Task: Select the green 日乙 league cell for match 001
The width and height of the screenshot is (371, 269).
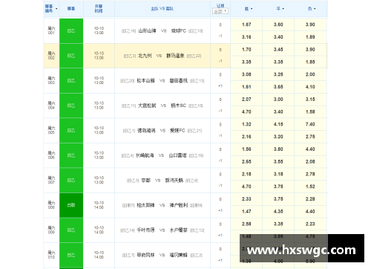Action: click(71, 30)
